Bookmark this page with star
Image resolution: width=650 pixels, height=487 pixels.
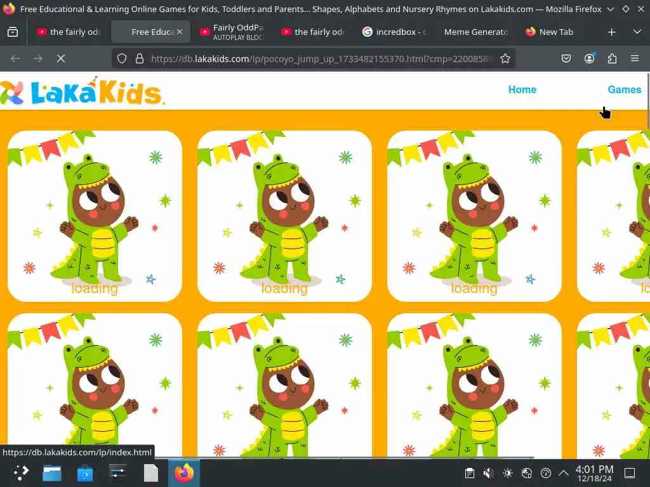coord(505,59)
